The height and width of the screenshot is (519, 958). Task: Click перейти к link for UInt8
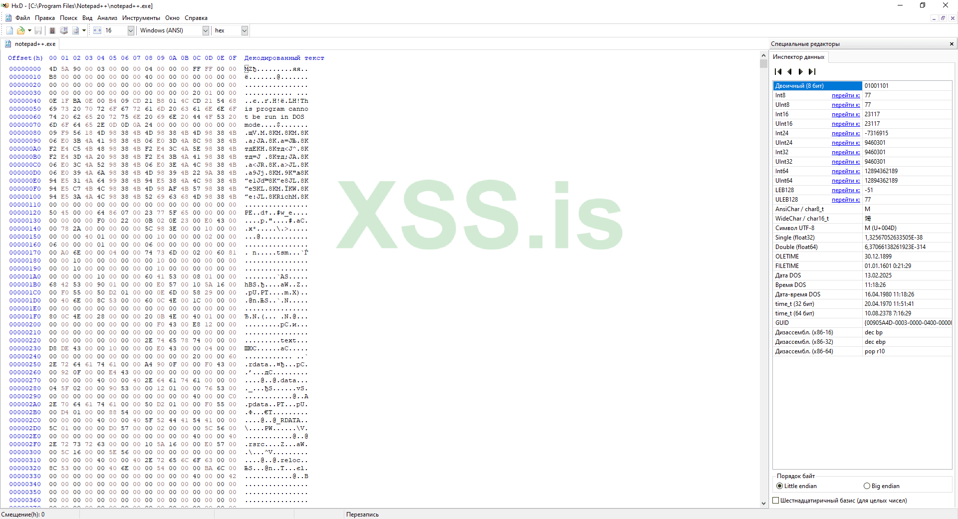846,105
